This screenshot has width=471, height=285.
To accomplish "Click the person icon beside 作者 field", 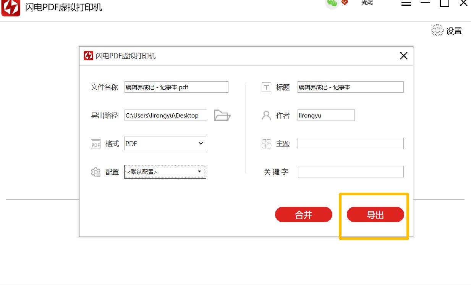I will click(x=266, y=115).
